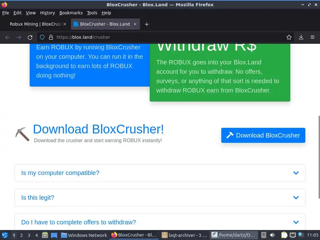Screen dimensions: 320x240
Task: Open a new browser tab
Action: [x=147, y=24]
